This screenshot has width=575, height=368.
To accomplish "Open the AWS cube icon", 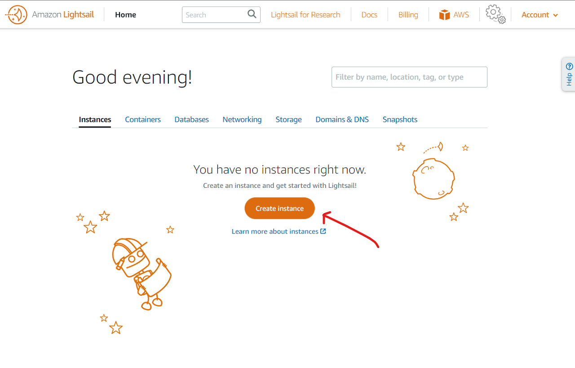I will [x=444, y=15].
